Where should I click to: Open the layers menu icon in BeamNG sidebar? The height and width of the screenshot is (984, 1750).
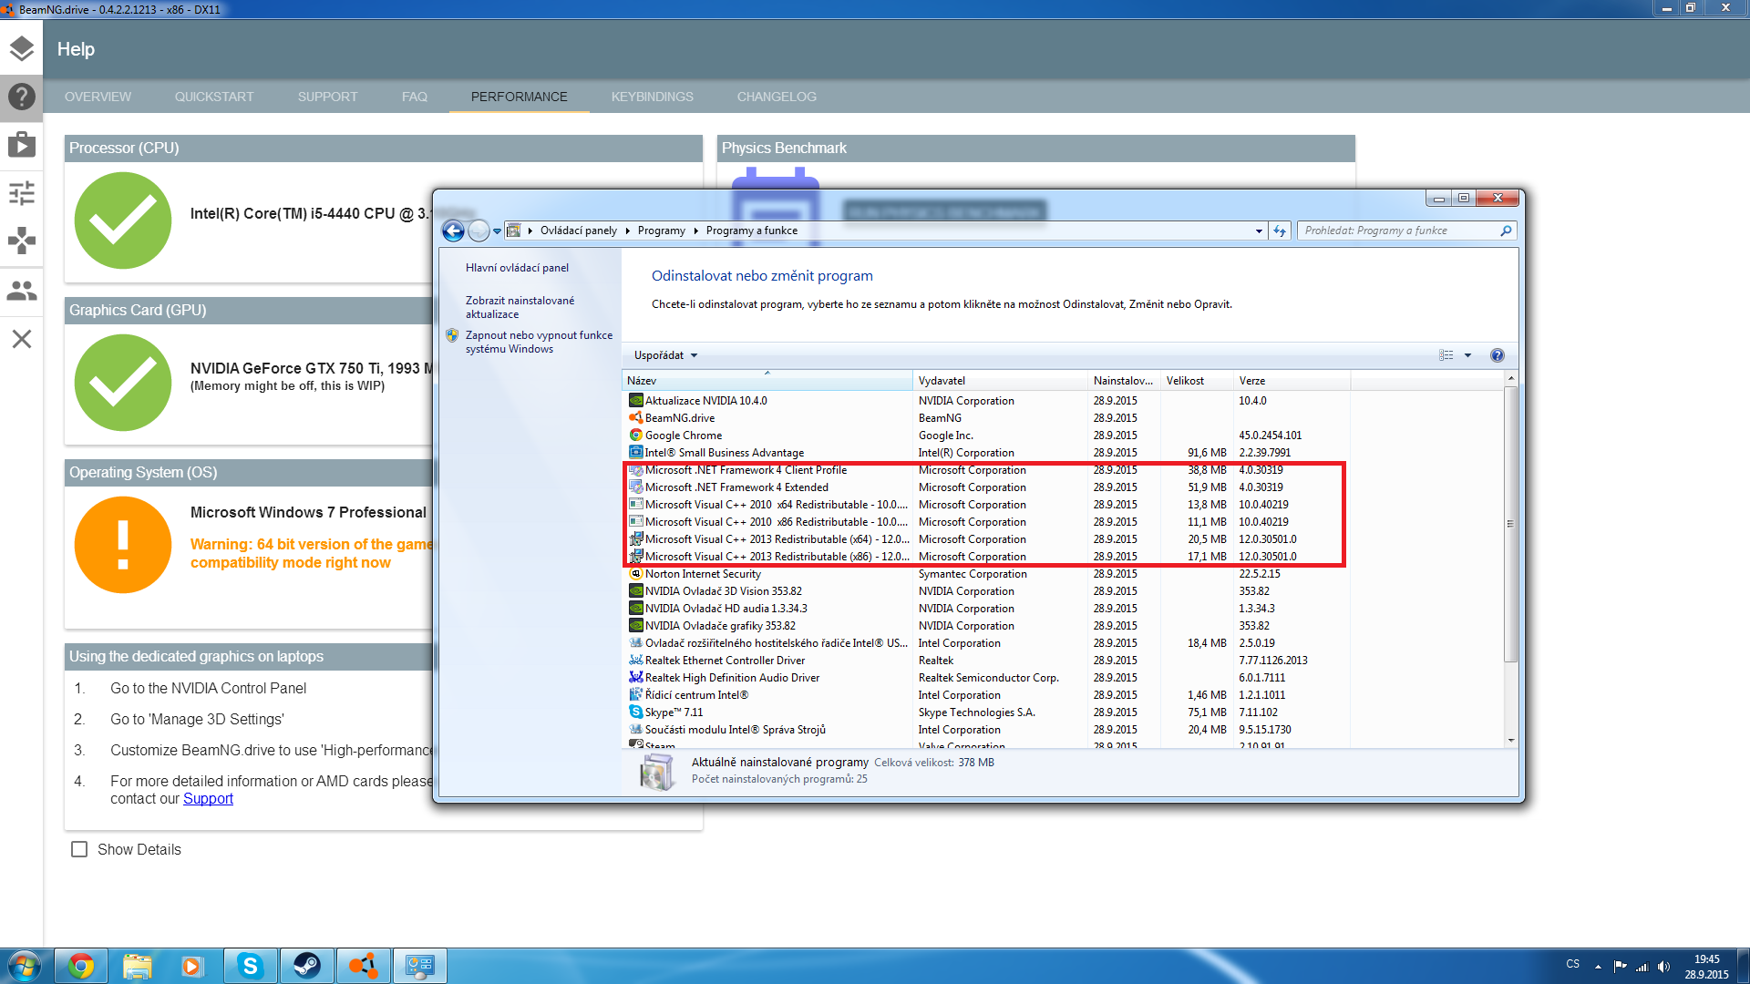(x=22, y=49)
